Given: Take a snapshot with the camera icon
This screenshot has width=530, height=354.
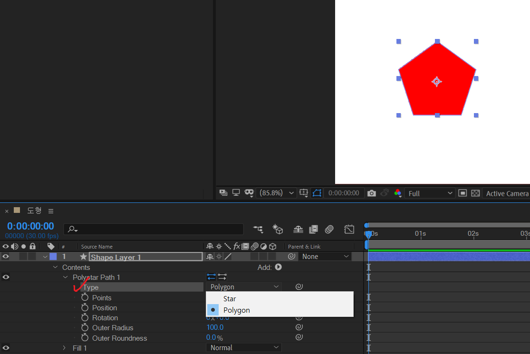Looking at the screenshot, I should coord(371,193).
